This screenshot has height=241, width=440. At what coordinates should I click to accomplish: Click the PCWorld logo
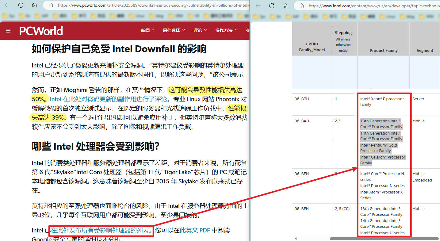41,31
